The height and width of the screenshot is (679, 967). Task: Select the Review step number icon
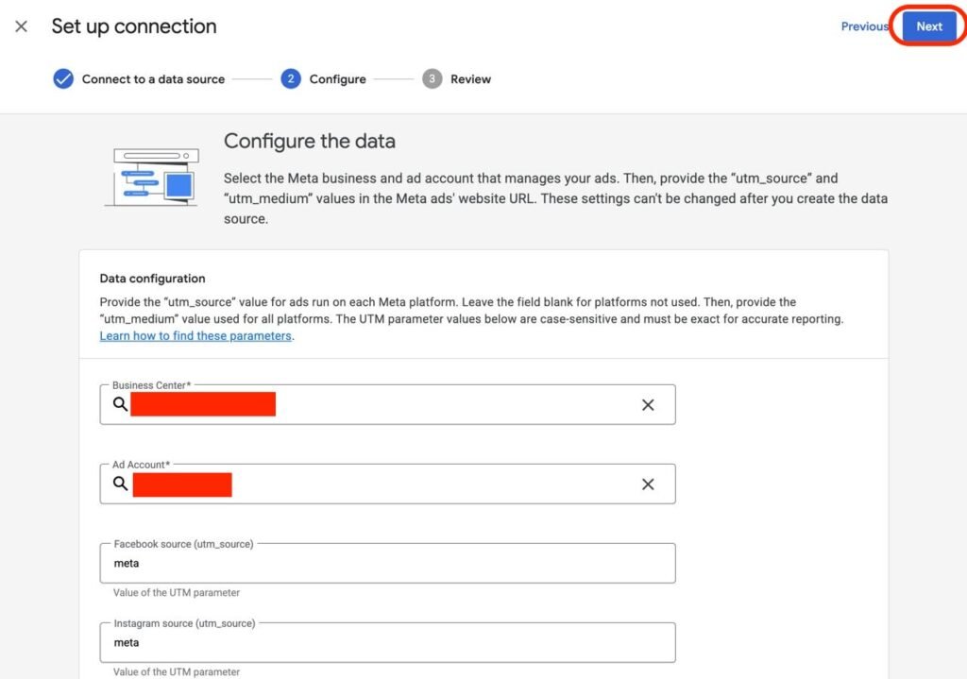pos(432,79)
